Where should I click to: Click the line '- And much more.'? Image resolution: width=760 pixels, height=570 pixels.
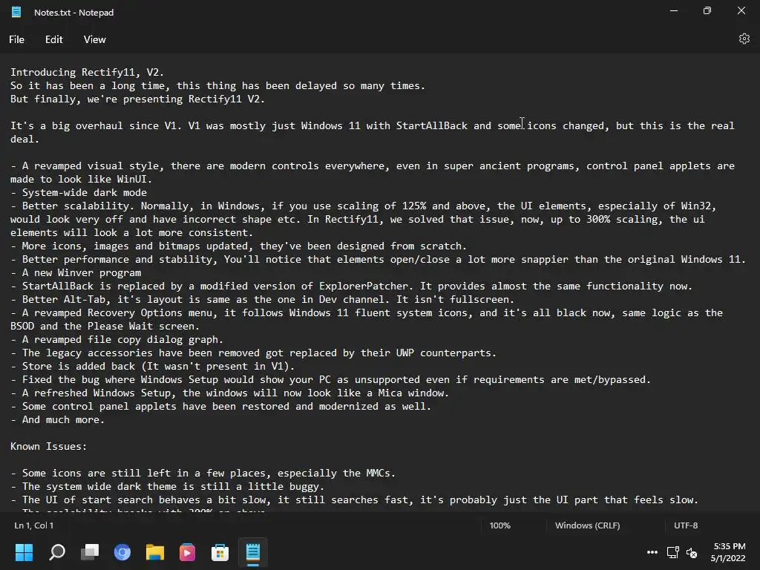(58, 420)
